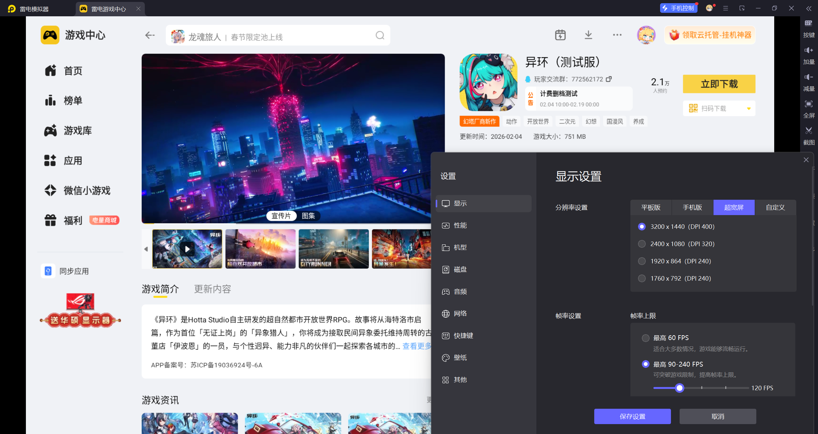
Task: Choose the 最高 60 FPS option
Action: tap(645, 338)
